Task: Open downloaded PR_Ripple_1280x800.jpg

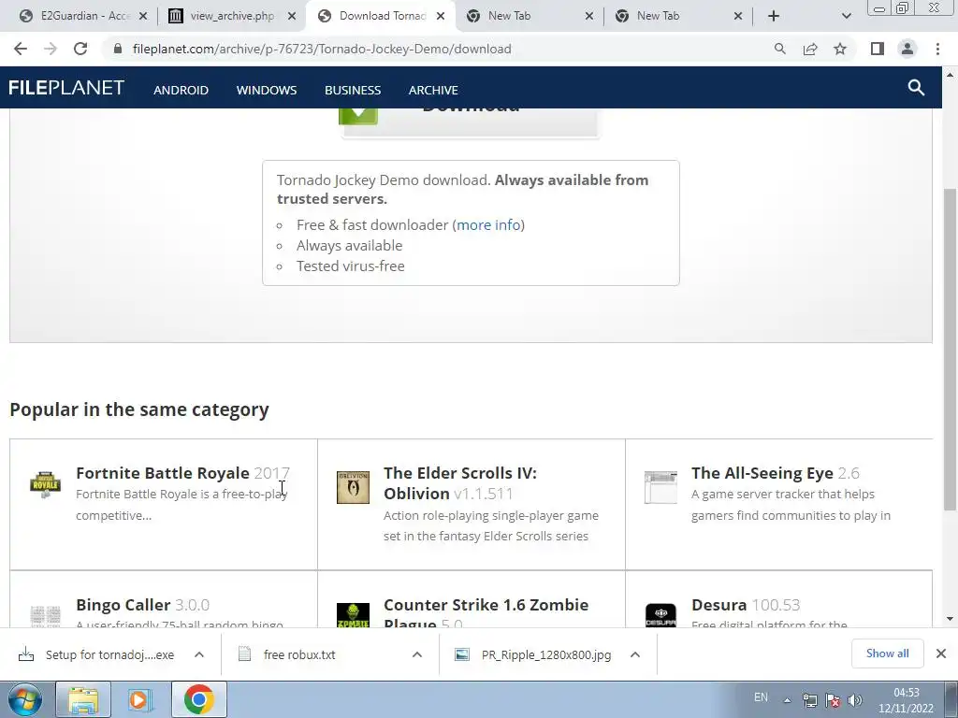Action: click(533, 654)
